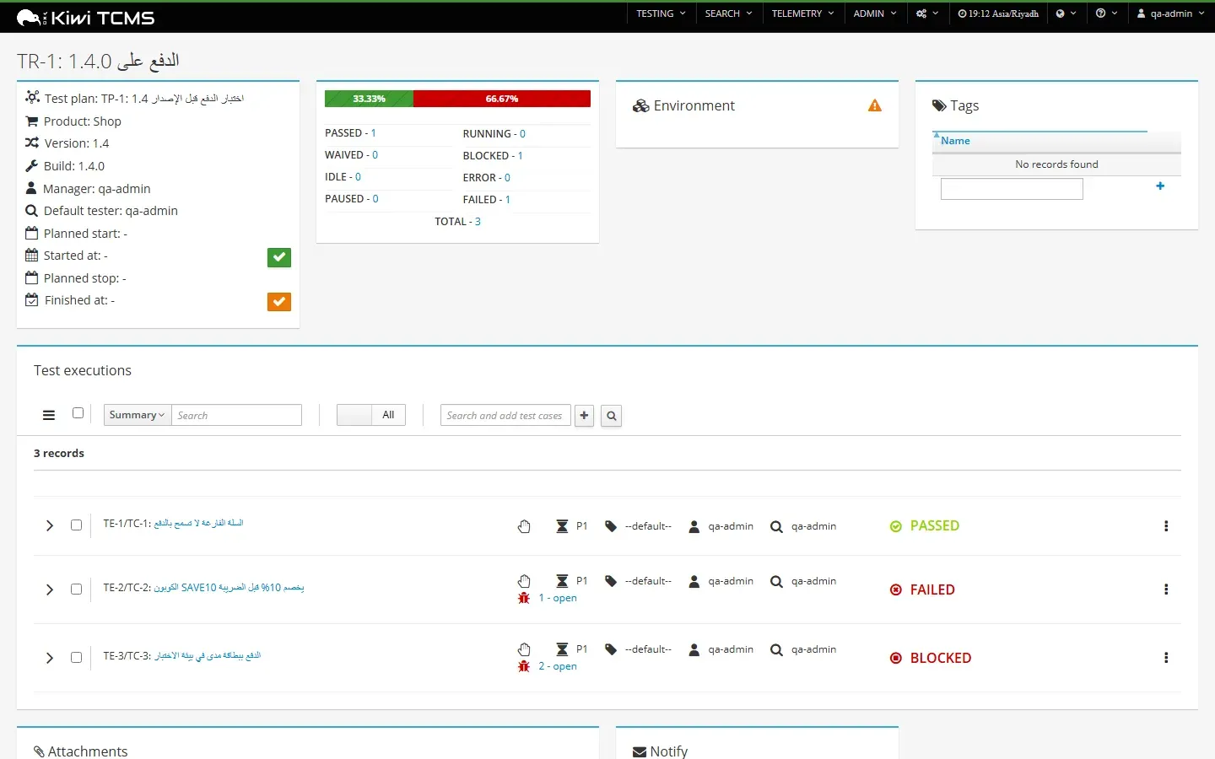Click the Environment warning triangle icon
This screenshot has height=759, width=1215.
(875, 105)
